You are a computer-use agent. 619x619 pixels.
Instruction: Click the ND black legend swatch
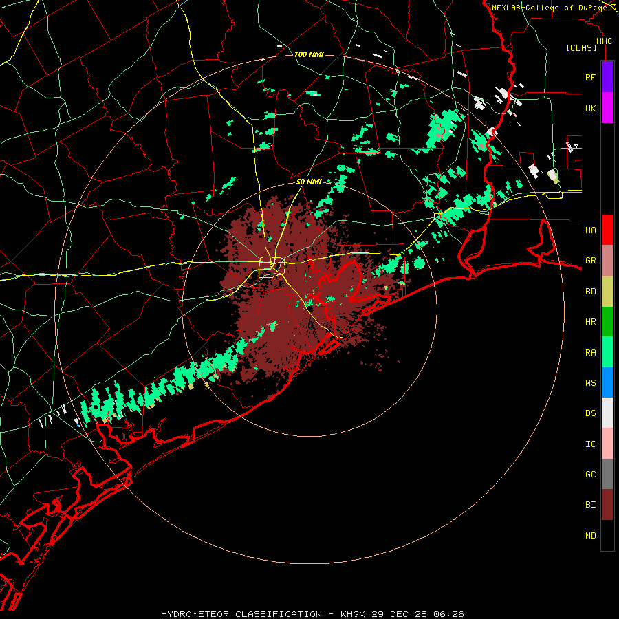607,535
